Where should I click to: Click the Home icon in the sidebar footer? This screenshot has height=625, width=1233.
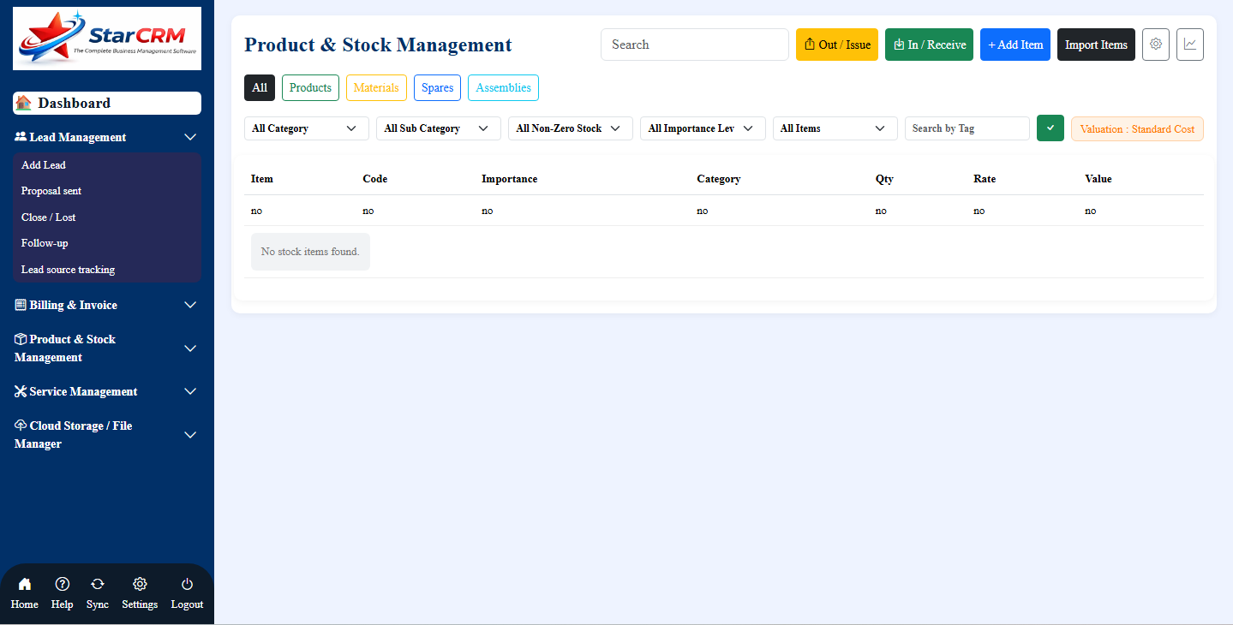(x=24, y=592)
